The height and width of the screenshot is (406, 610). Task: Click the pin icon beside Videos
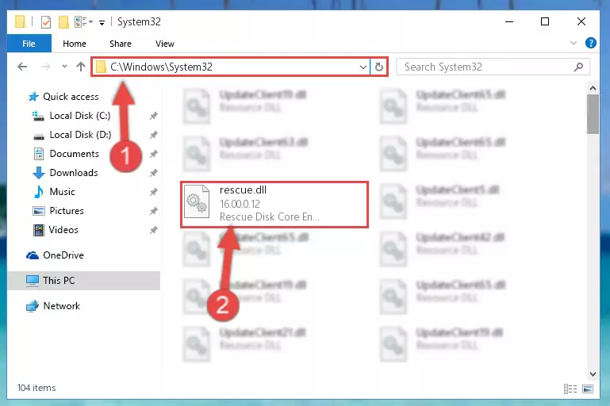tap(154, 230)
